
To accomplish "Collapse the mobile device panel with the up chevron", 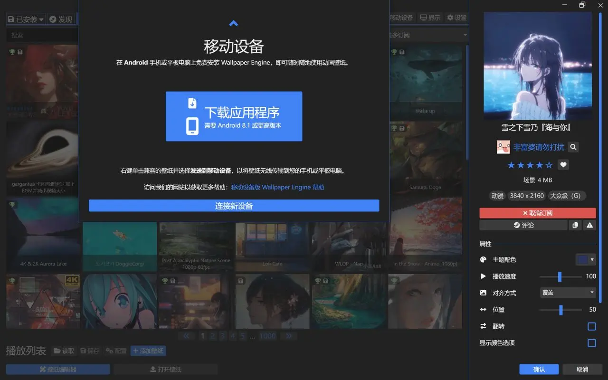I will (233, 23).
